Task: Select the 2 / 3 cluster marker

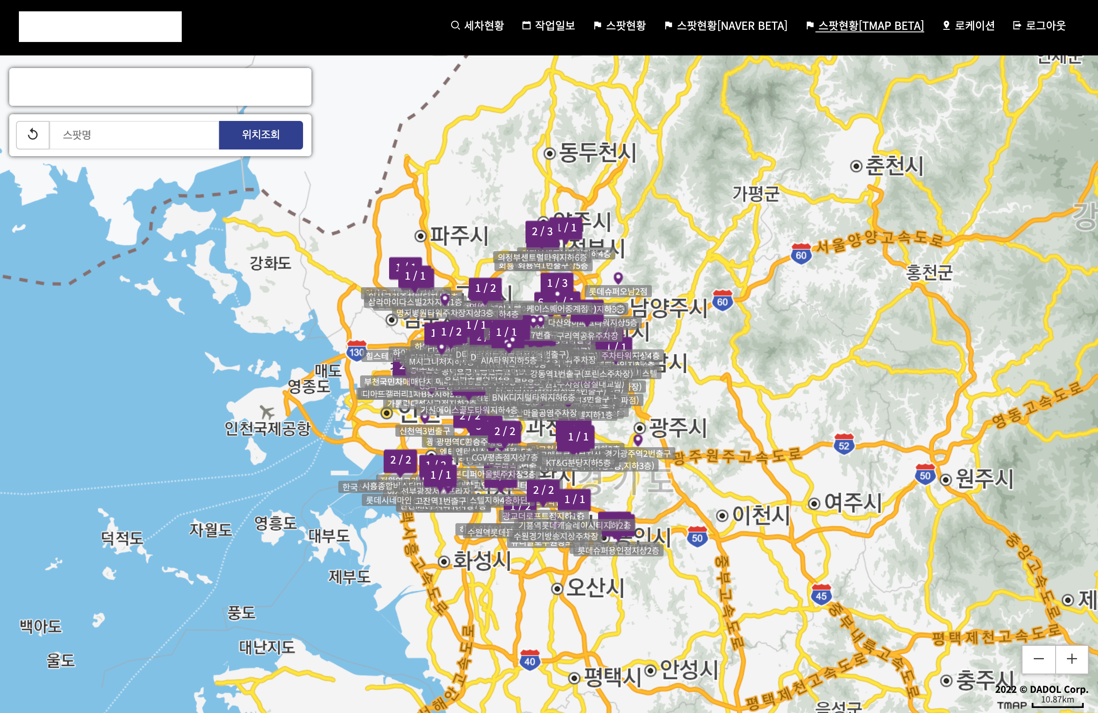Action: [541, 232]
